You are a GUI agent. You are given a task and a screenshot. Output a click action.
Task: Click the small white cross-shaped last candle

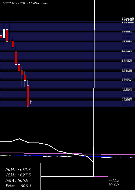pyautogui.click(x=31, y=102)
